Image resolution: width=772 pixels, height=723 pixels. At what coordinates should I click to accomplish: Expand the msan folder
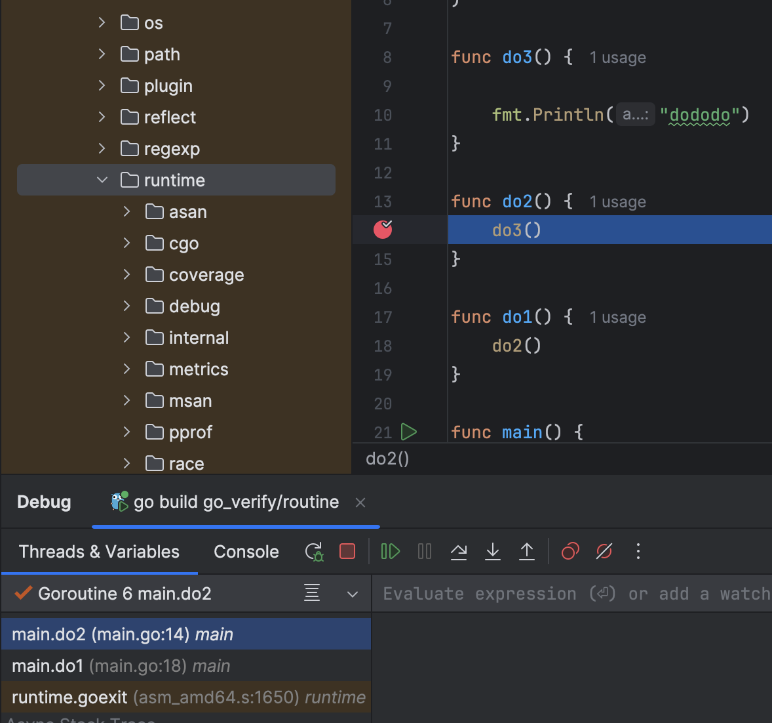126,401
